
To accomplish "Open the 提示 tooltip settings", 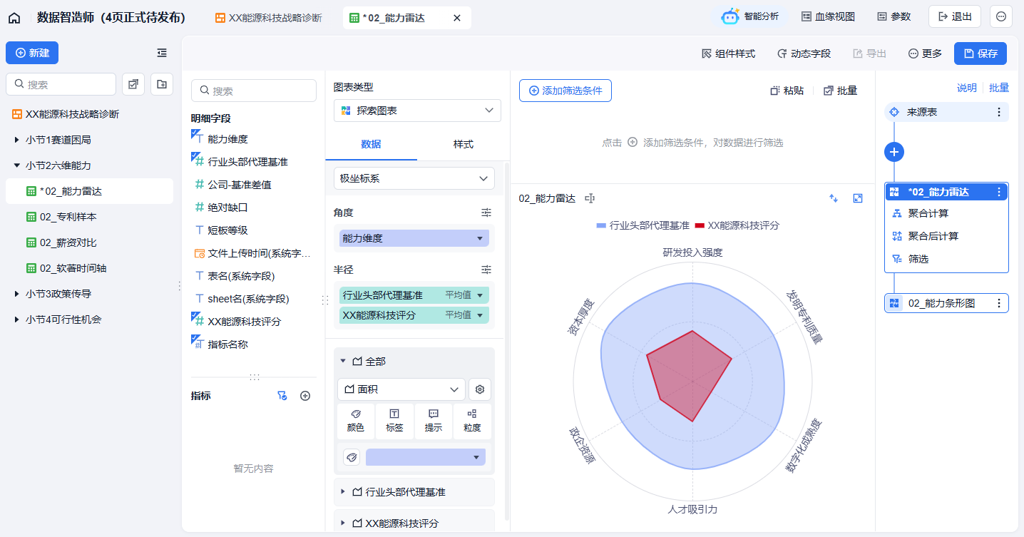I will coord(434,421).
